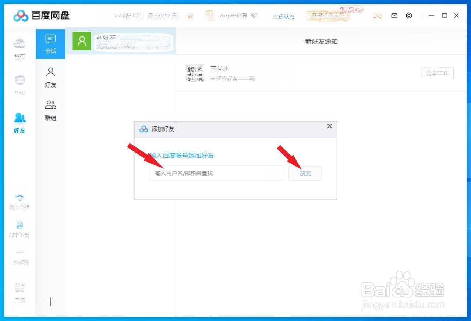Switch to the 好友 contacts tab
Screen dimensions: 471x321
(50, 77)
